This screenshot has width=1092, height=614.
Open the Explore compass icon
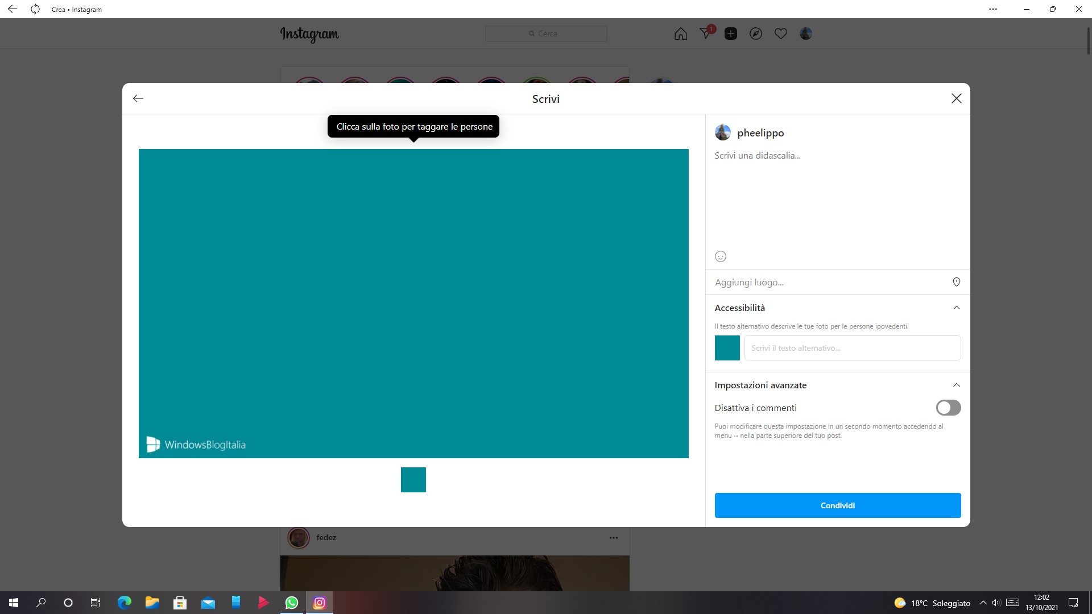(x=756, y=34)
